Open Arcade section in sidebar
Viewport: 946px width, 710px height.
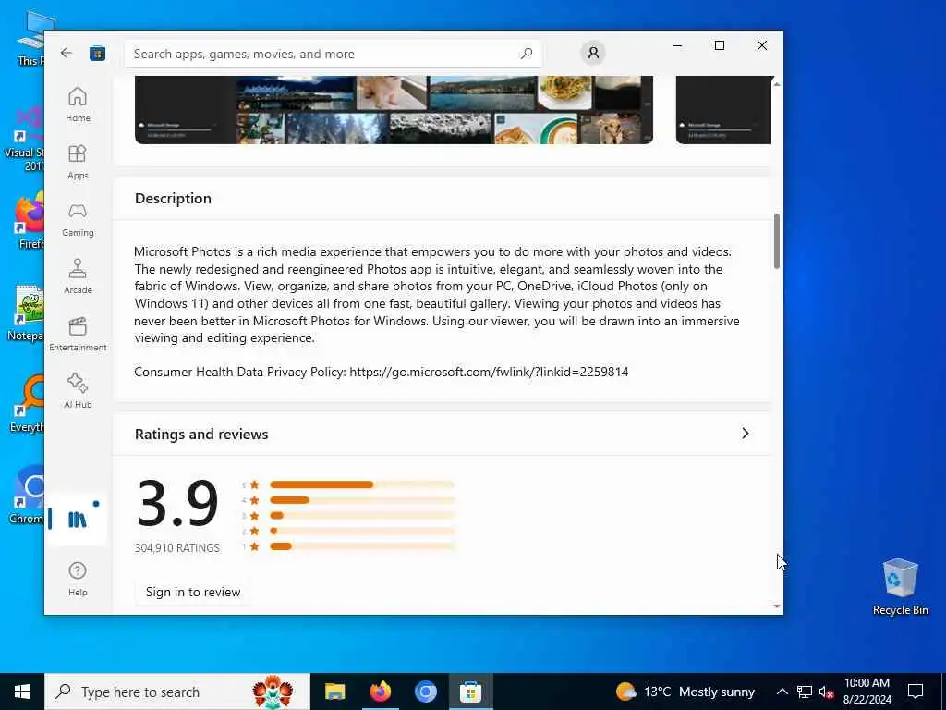[78, 276]
